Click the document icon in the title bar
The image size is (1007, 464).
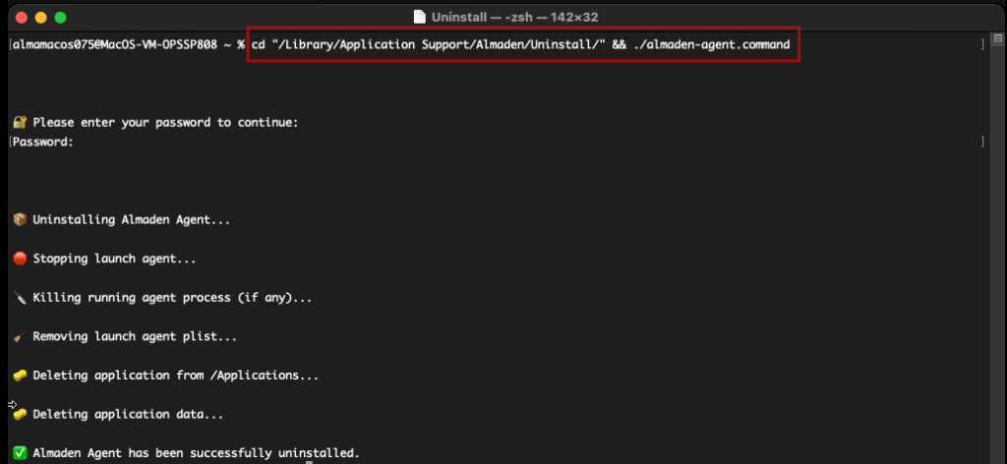coord(418,17)
